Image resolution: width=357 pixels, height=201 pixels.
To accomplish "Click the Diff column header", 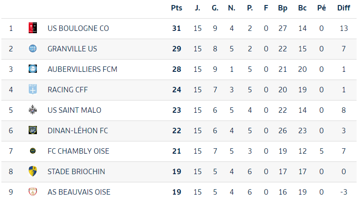I will click(344, 8).
